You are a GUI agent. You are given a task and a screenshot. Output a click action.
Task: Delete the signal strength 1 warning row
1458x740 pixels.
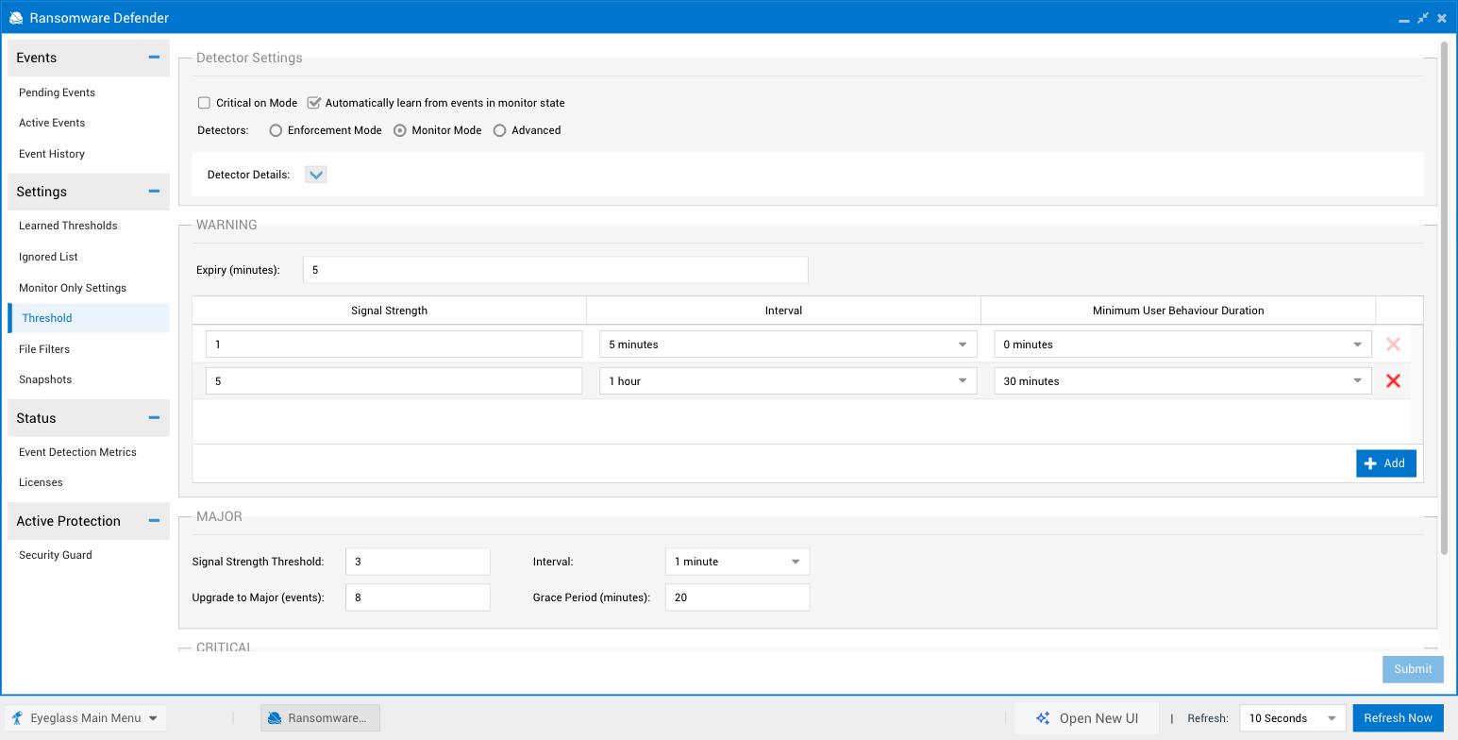pos(1393,345)
